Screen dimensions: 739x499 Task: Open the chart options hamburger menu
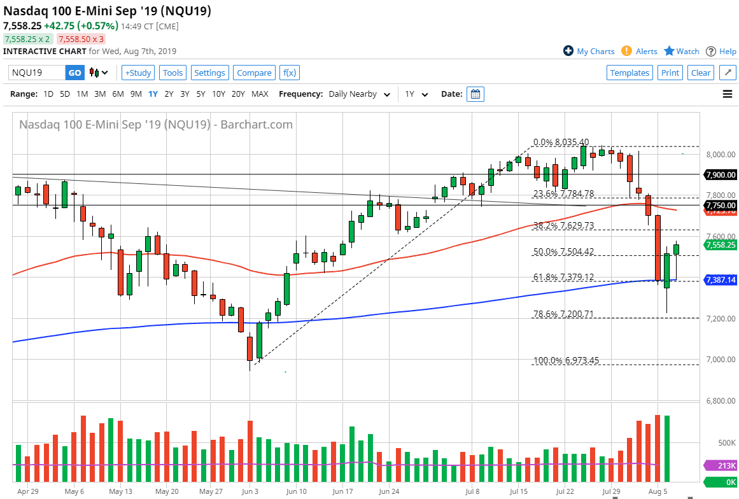[x=727, y=94]
